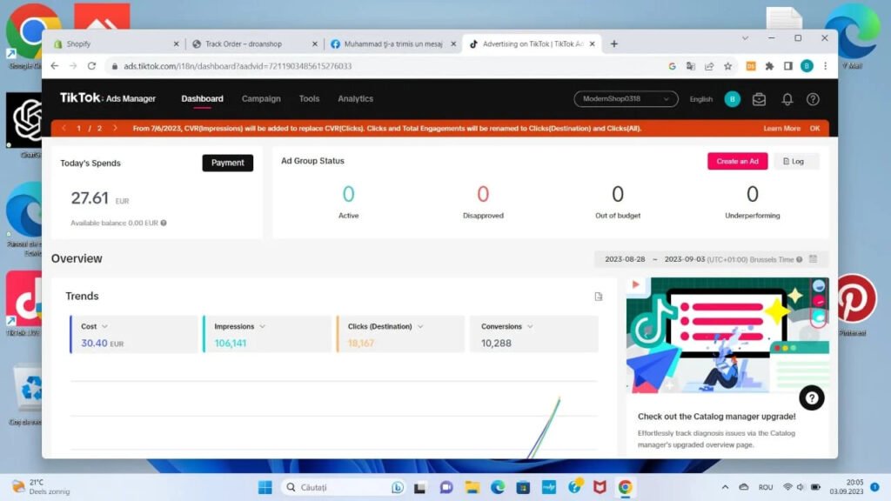Viewport: 891px width, 501px height.
Task: Open the Clicks (Destination) metric dropdown
Action: (x=420, y=326)
